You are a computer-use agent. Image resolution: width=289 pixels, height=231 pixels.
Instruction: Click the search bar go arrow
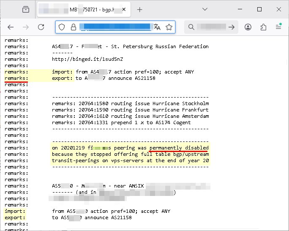[x=232, y=27]
